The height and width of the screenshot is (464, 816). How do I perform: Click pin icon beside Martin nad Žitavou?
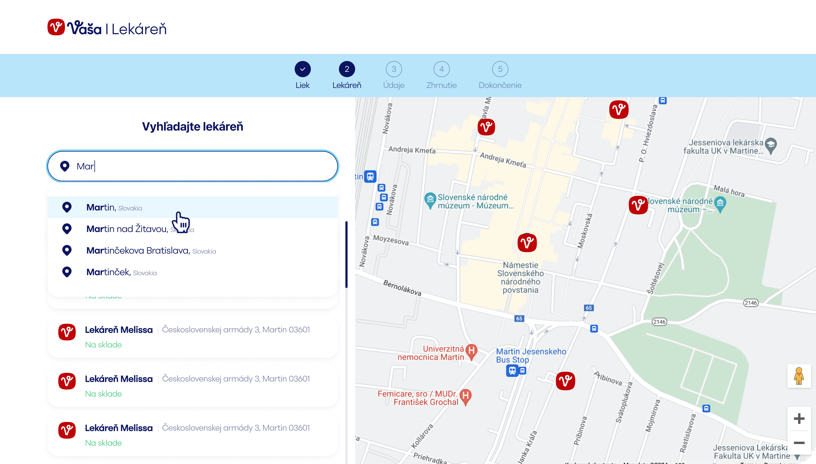[67, 229]
